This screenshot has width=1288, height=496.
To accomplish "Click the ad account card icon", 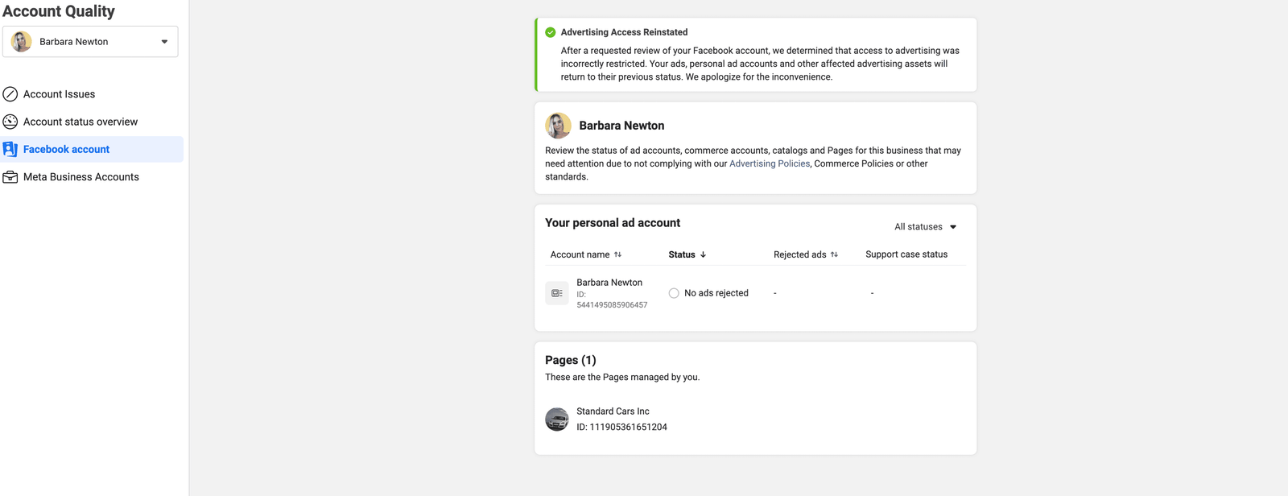I will point(557,293).
